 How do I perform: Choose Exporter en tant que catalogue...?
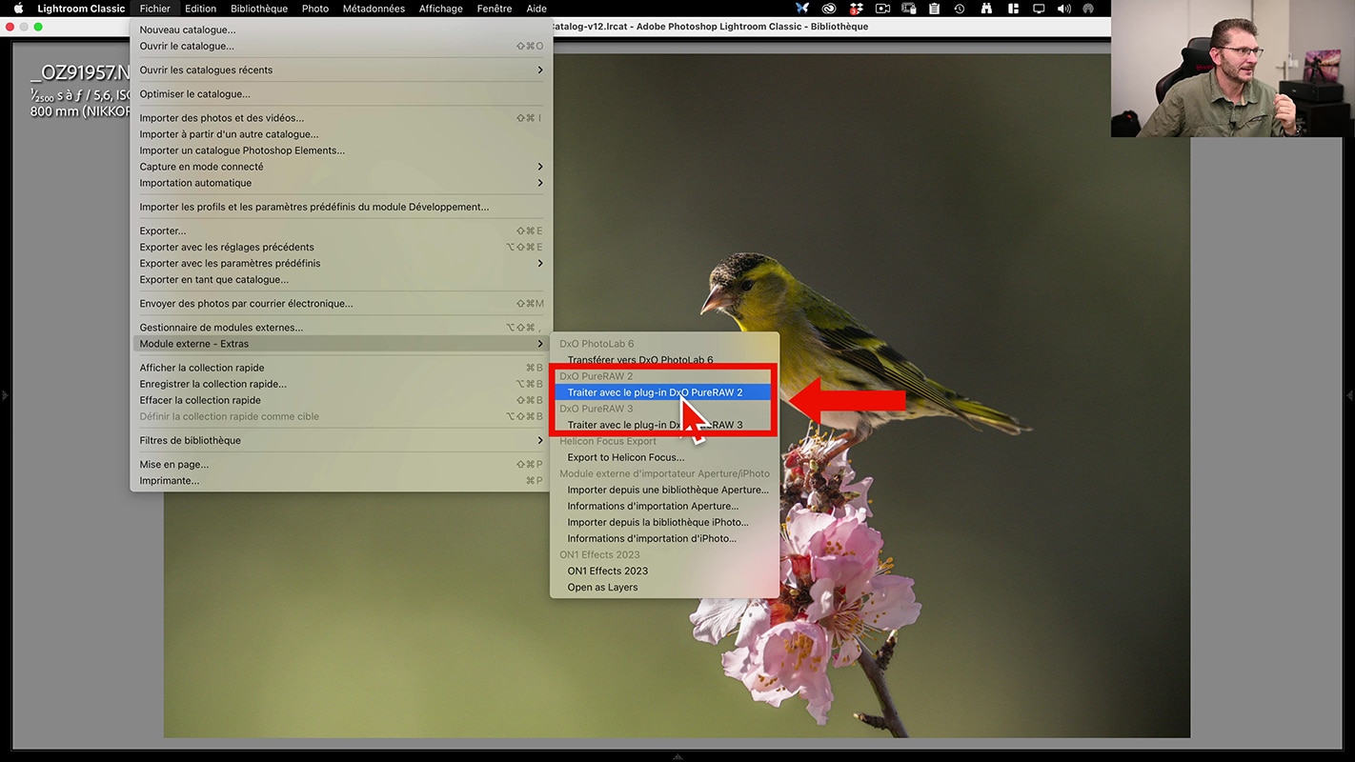tap(341, 280)
